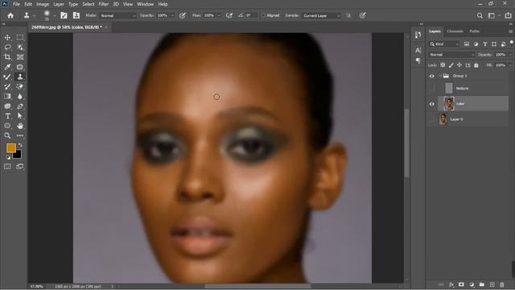Open the Mode dropdown in options bar
Image resolution: width=515 pixels, height=290 pixels.
tap(117, 15)
